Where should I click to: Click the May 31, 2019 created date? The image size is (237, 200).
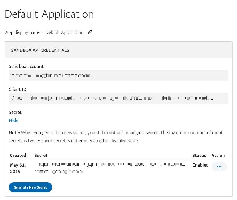tap(18, 168)
